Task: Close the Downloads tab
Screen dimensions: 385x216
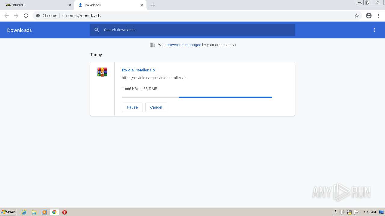Action: [142, 5]
